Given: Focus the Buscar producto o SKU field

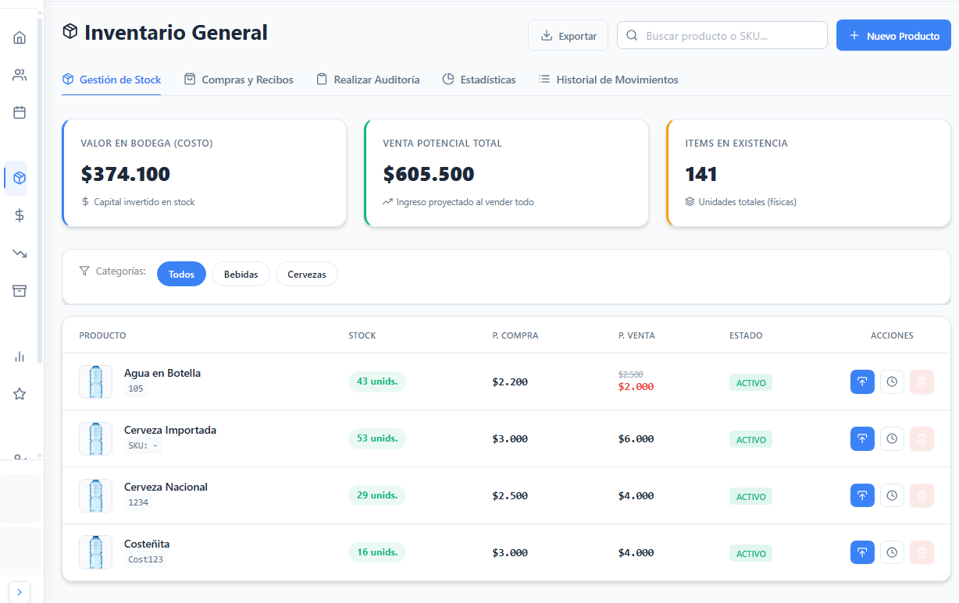Looking at the screenshot, I should coord(722,36).
